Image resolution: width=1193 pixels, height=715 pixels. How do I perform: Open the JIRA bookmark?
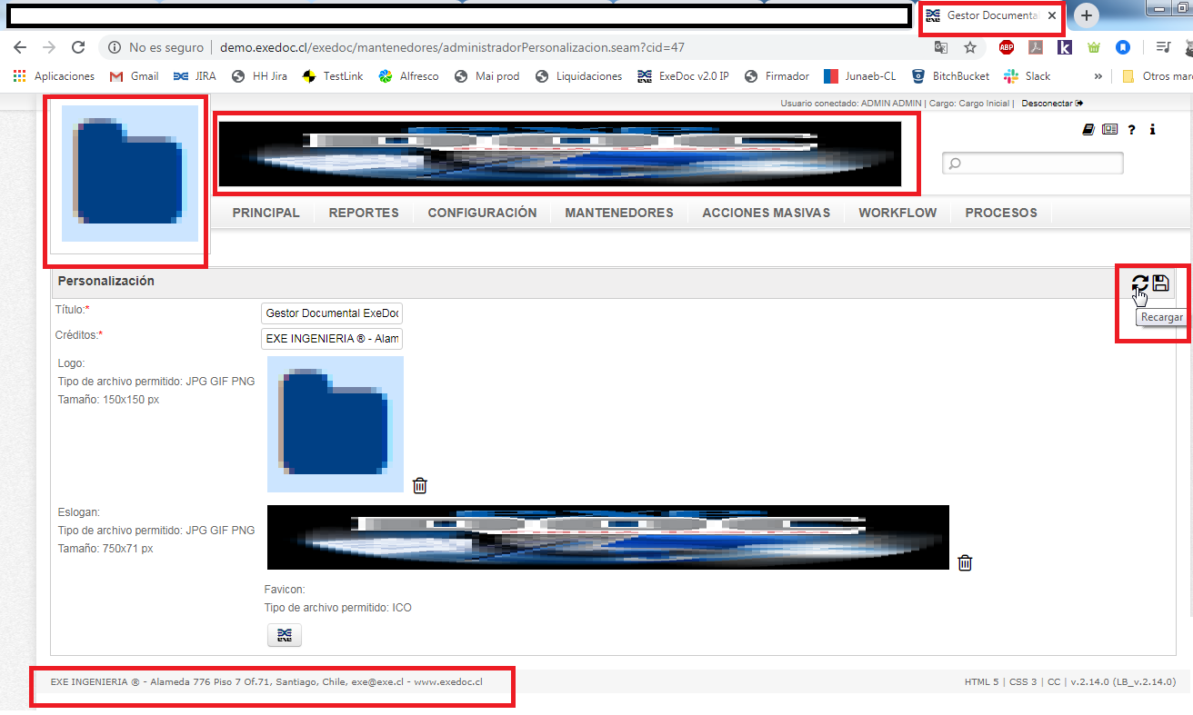pos(194,76)
